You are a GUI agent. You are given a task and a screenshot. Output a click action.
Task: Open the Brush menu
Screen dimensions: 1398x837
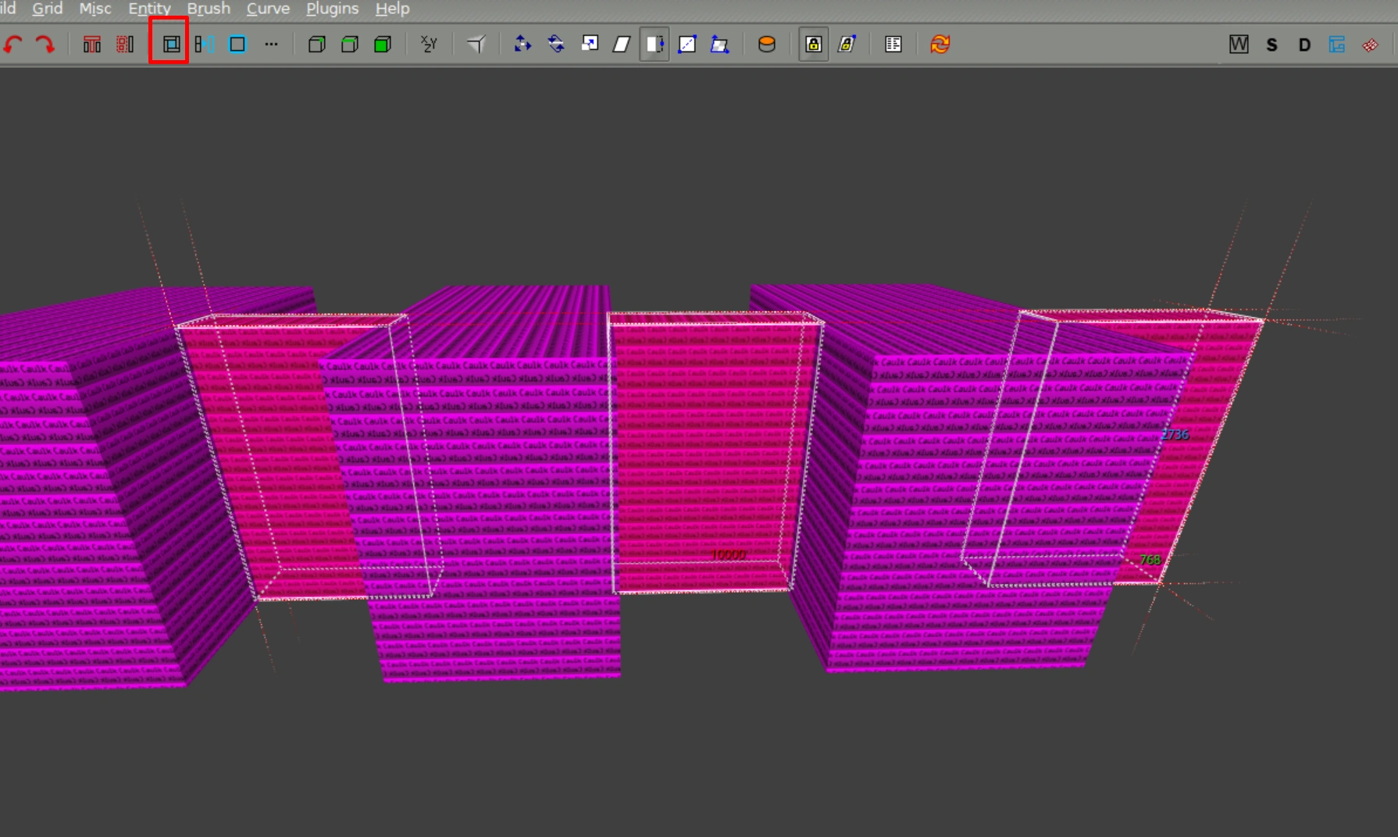(209, 9)
